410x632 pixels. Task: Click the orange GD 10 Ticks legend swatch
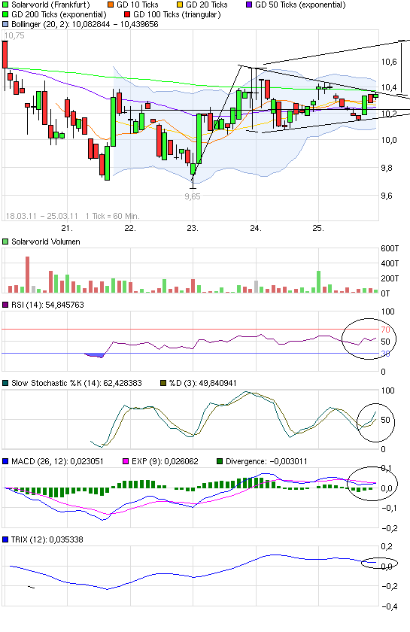[111, 5]
